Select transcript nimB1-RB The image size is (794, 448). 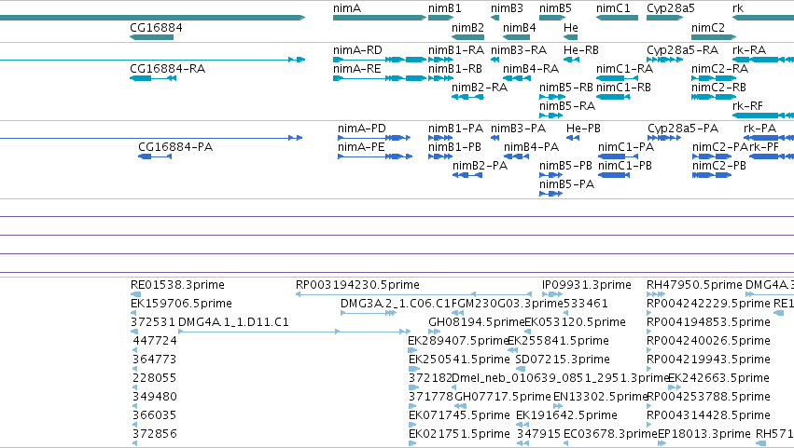pos(455,69)
